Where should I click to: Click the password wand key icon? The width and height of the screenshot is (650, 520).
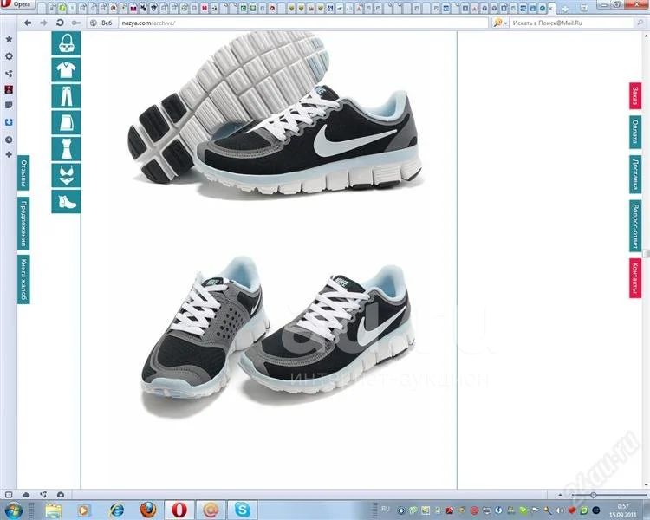(x=76, y=23)
